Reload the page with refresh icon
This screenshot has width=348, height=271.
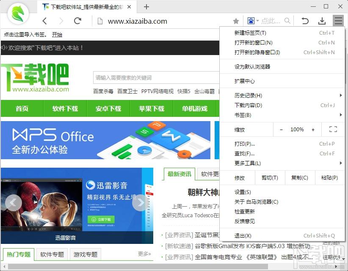[77, 21]
